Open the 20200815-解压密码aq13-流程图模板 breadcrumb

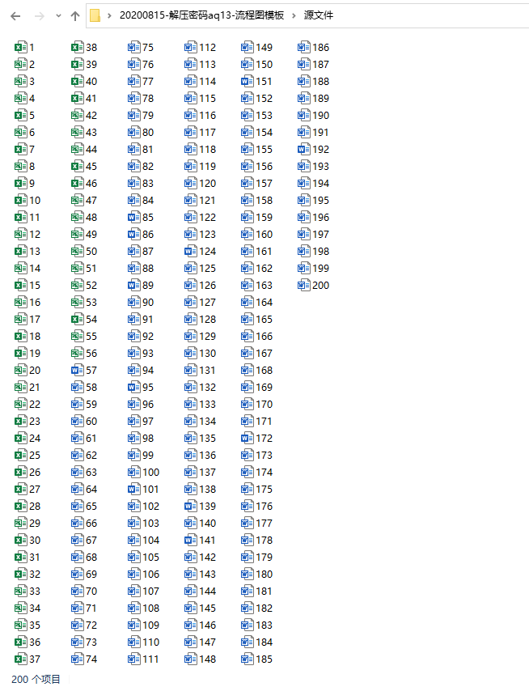tap(201, 15)
